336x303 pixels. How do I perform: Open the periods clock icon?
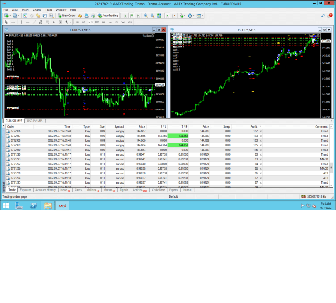point(190,16)
